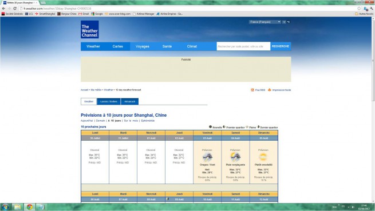
Task: Click Accueil breadcrumb link
Action: point(84,90)
